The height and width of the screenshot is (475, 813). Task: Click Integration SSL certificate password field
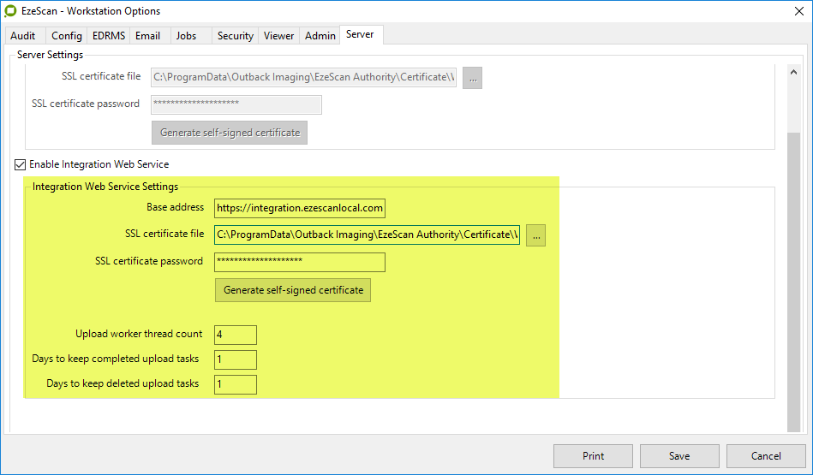click(x=300, y=262)
